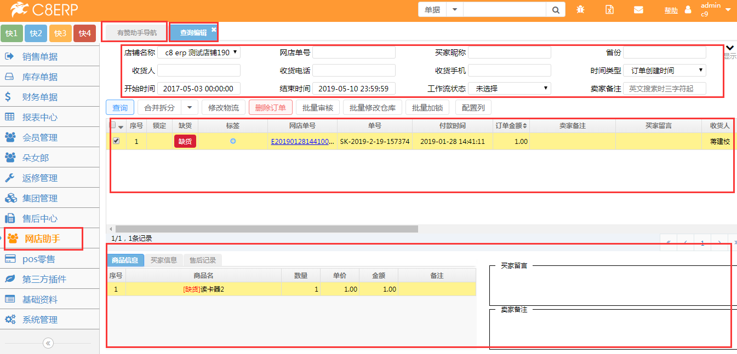Open the 时间类型 dropdown

(x=664, y=71)
